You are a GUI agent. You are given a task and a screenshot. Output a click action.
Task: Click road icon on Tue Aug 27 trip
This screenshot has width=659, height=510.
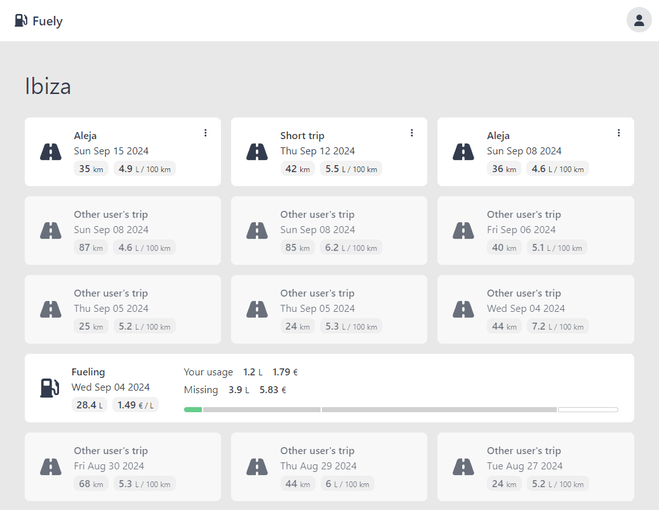(x=463, y=467)
